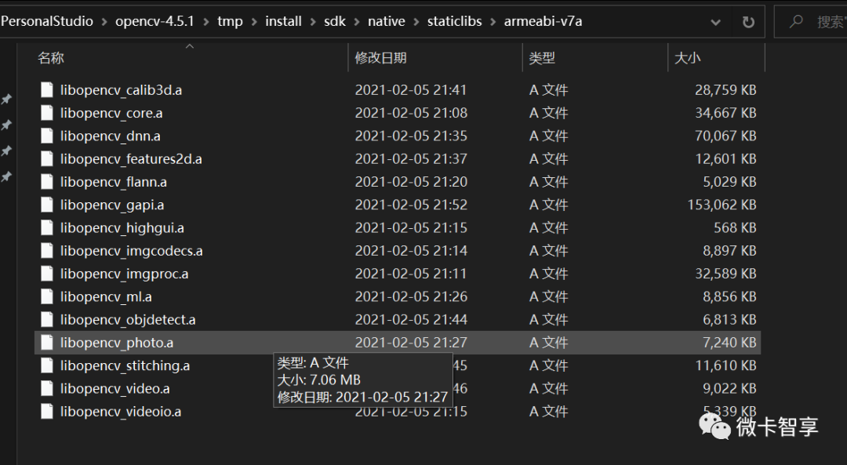Image resolution: width=847 pixels, height=465 pixels.
Task: Click the search magnifier icon
Action: click(x=796, y=22)
